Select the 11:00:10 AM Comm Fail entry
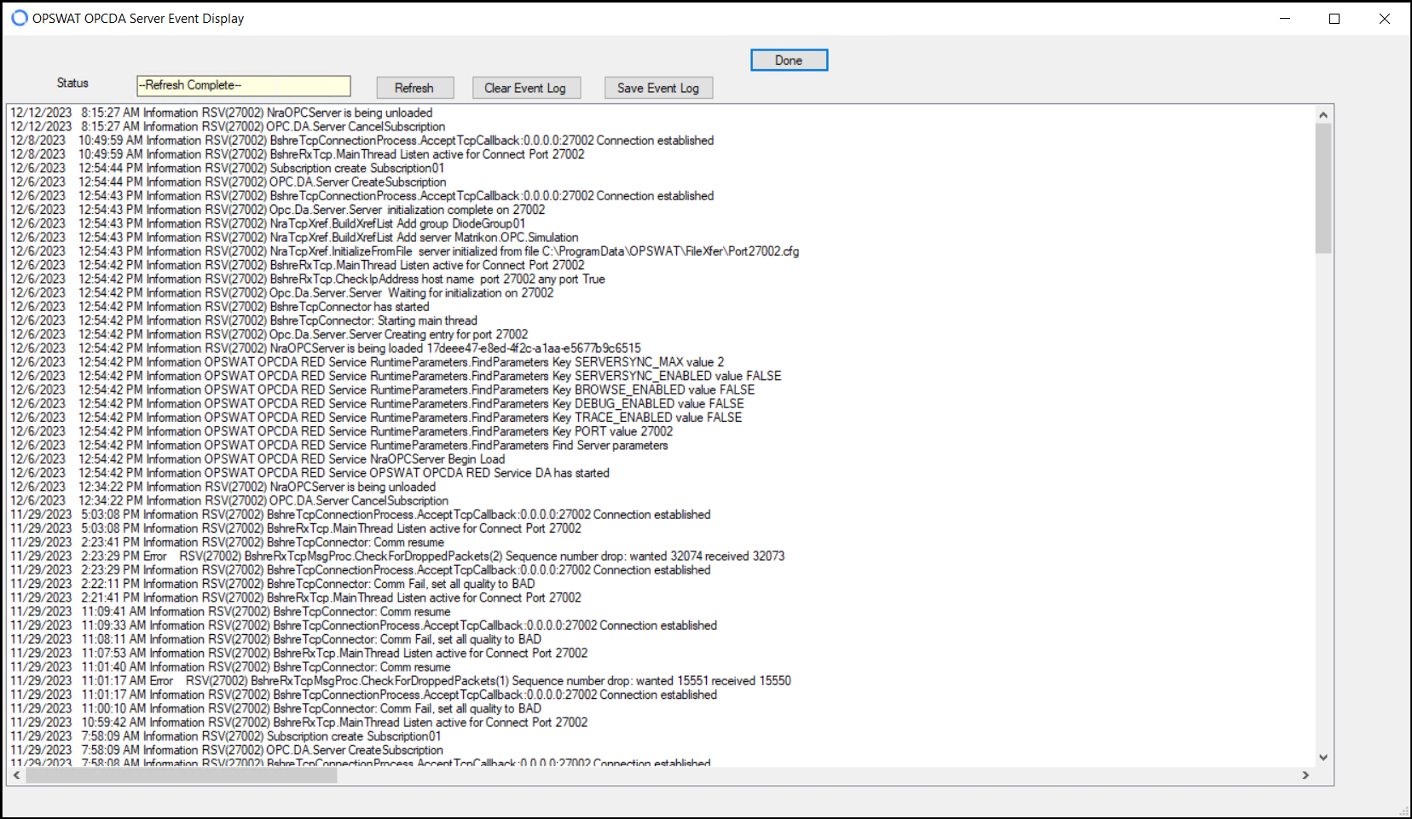Screen dimensions: 1412x819 [276, 708]
